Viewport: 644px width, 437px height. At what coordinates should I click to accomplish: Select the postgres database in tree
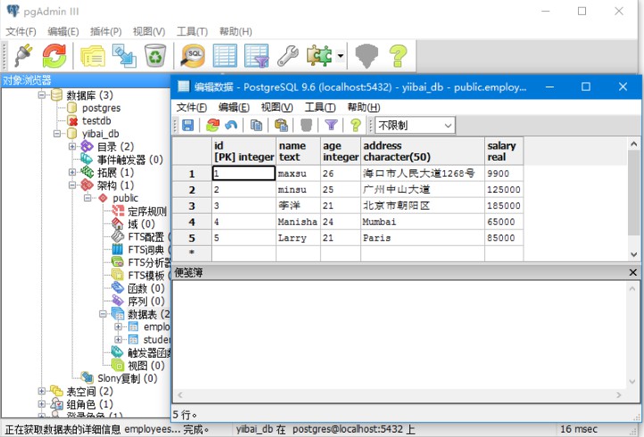101,108
